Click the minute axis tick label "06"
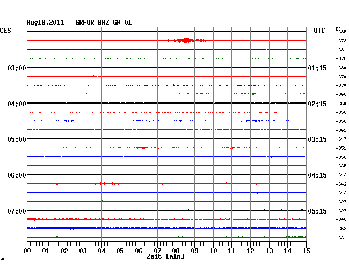349x265 pixels. 139,251
